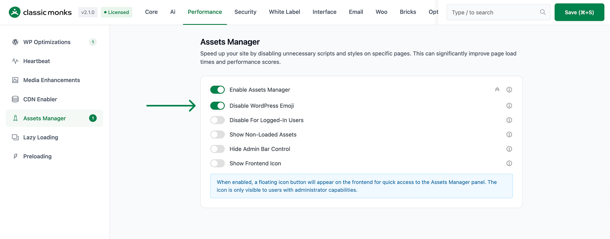Open info icon for Disable For Logged-In Users
The height and width of the screenshot is (239, 610).
point(509,120)
